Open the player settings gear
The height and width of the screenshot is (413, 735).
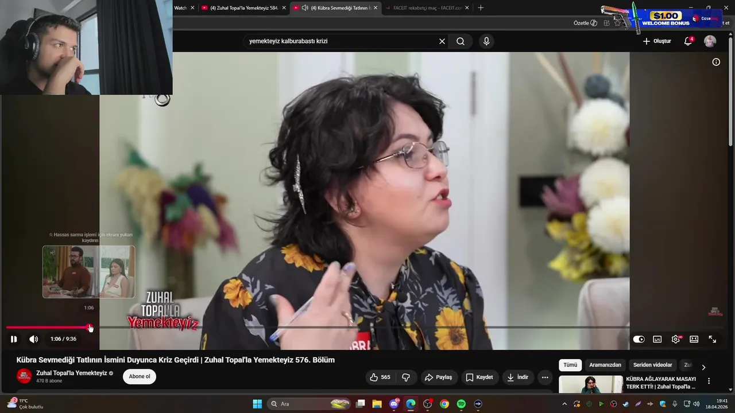[676, 339]
